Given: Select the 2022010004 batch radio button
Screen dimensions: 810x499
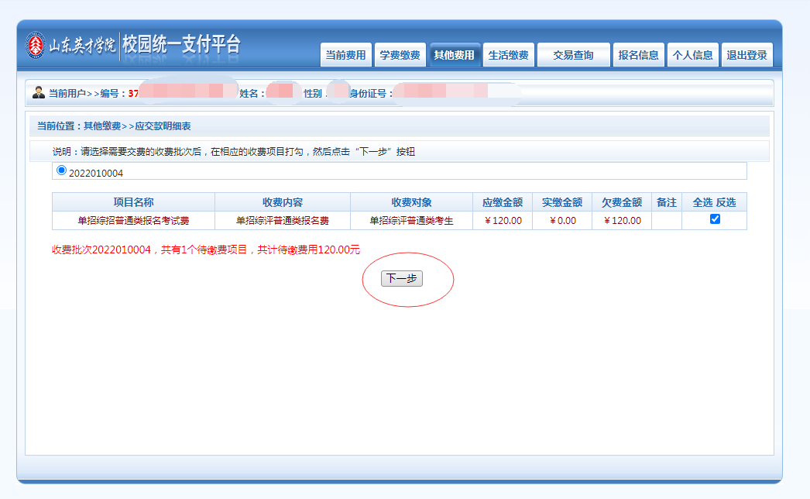Looking at the screenshot, I should click(x=62, y=170).
